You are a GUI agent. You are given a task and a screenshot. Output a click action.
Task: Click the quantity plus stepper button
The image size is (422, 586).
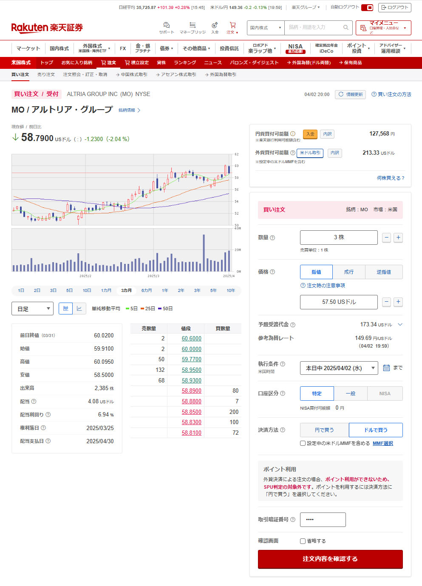pyautogui.click(x=398, y=238)
